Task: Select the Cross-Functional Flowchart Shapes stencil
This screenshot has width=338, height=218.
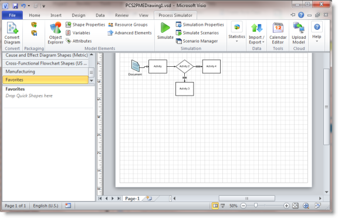Action: (46, 63)
